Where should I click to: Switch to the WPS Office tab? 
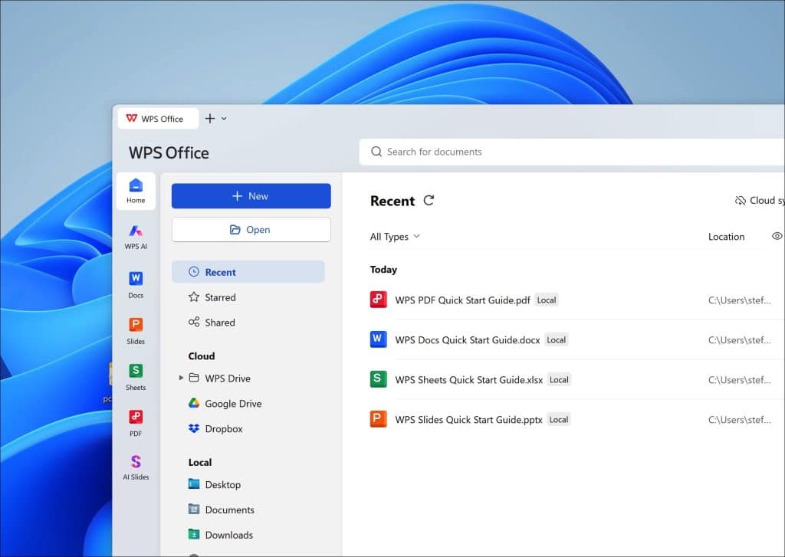coord(157,118)
